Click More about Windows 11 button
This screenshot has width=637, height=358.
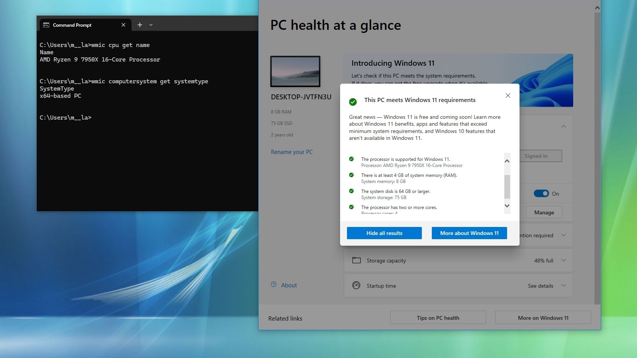pos(469,233)
